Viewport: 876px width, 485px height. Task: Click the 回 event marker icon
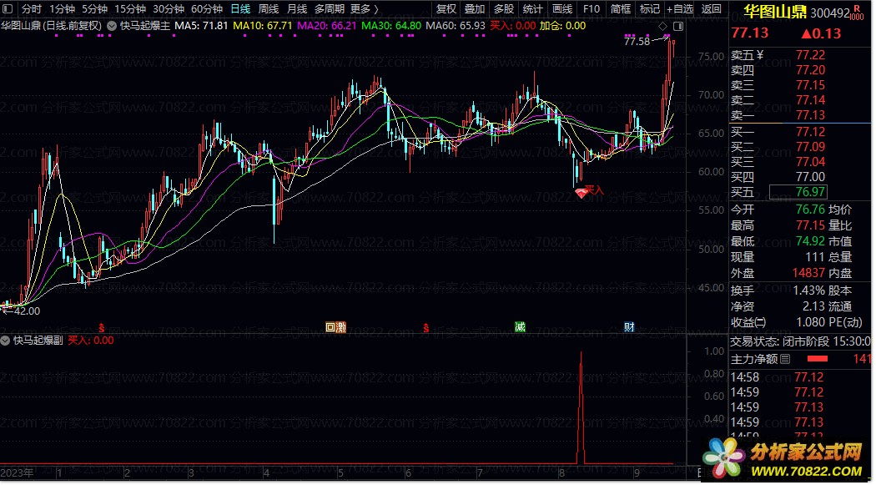[330, 327]
